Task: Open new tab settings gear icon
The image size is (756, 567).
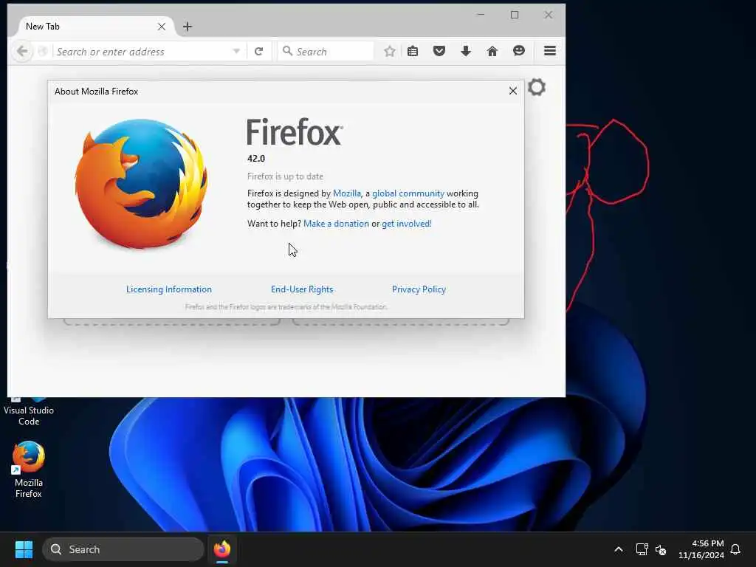Action: coord(537,87)
